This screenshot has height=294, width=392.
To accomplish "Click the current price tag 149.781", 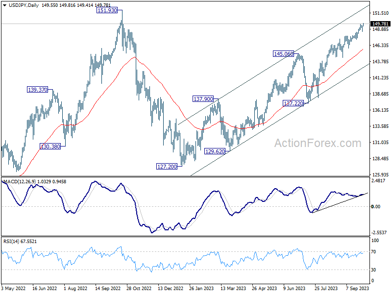I will click(x=380, y=24).
